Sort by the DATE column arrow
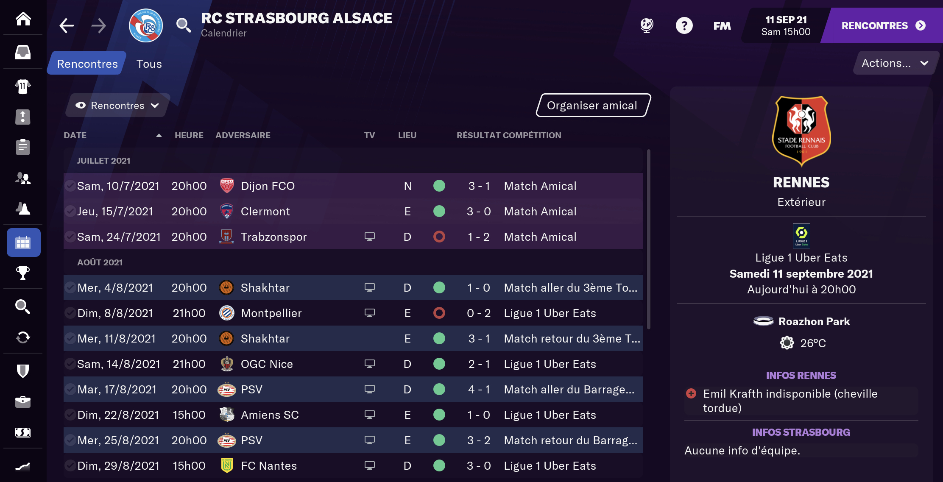 (159, 135)
